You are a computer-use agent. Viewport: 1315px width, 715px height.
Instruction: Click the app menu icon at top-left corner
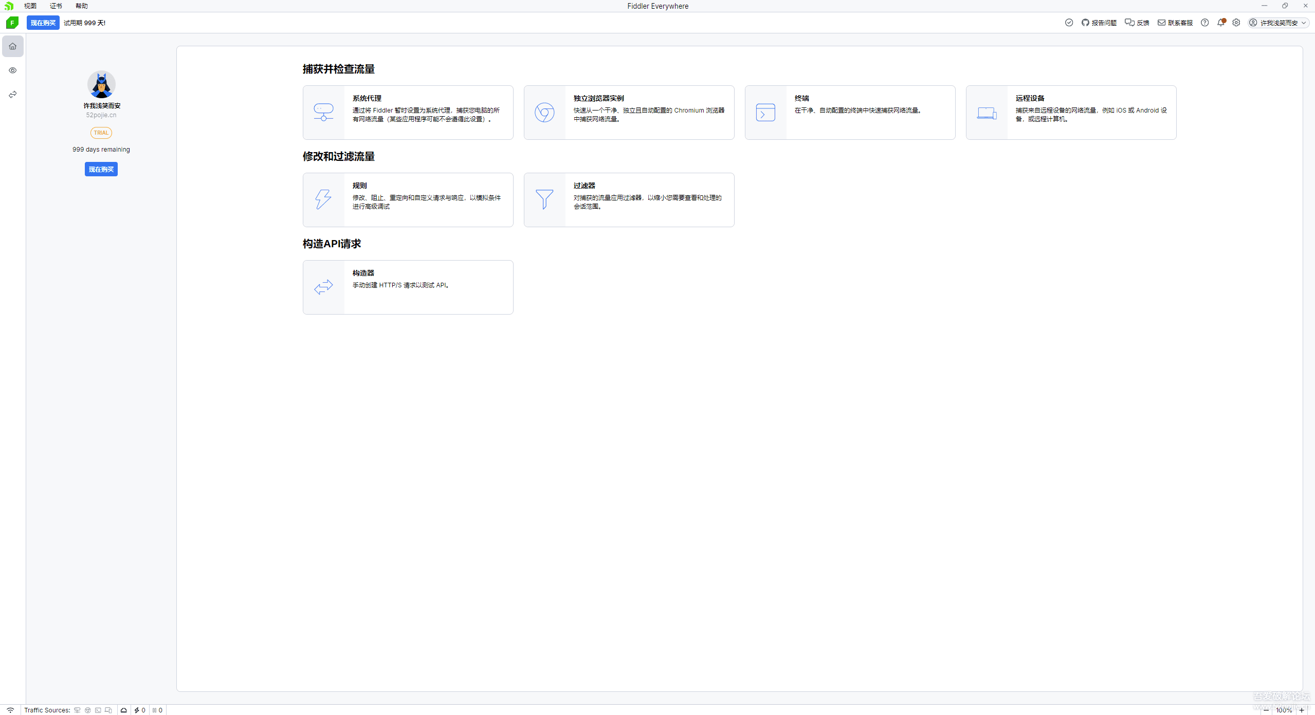(9, 6)
